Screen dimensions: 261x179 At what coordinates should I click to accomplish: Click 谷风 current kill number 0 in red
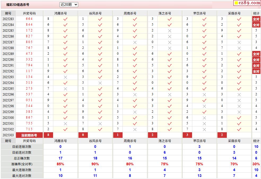tap(83, 135)
